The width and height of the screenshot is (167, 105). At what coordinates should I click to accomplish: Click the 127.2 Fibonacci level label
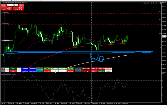(x=160, y=11)
